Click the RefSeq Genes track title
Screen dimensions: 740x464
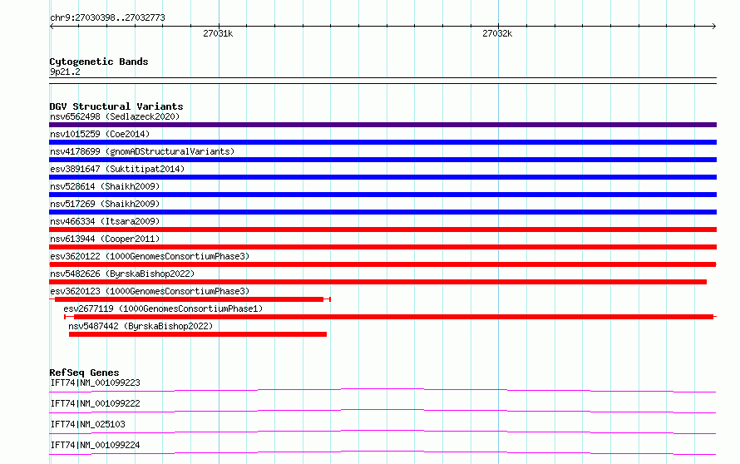[x=84, y=373]
